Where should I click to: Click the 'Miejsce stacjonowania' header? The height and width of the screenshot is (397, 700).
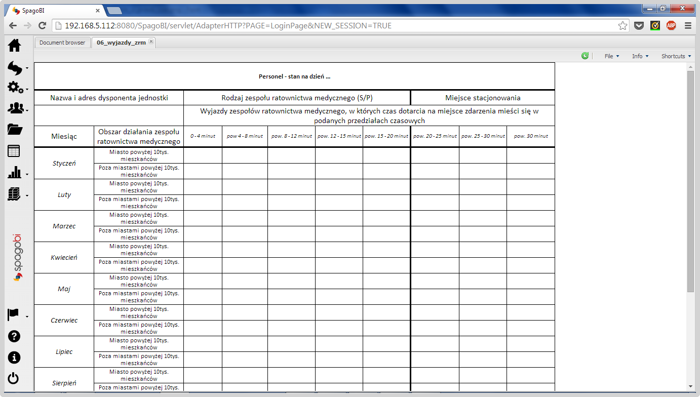click(483, 98)
